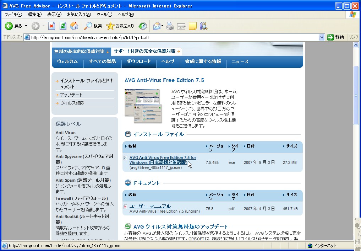Image resolution: width=361 pixels, height=251 pixels.
Task: Open the ウイルス駆除 sidebar link
Action: [x=72, y=103]
